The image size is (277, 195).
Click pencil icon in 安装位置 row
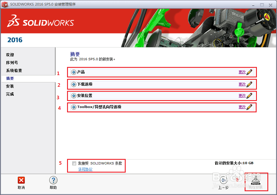coord(249,95)
